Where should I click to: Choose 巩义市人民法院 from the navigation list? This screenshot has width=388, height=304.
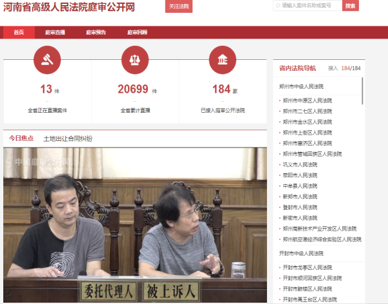300,164
